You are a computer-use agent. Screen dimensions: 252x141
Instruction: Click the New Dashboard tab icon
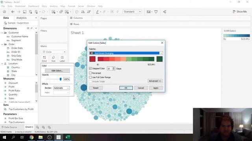[43, 127]
